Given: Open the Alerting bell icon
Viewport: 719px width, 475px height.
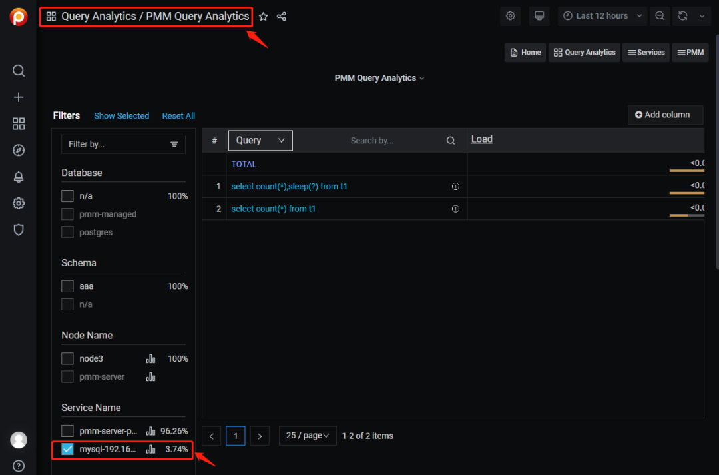Looking at the screenshot, I should (x=19, y=177).
